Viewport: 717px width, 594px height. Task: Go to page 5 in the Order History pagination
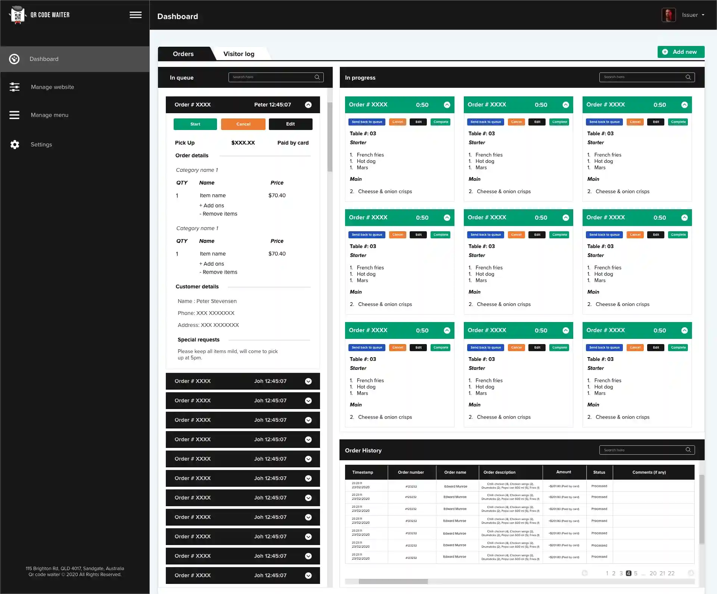coord(636,573)
